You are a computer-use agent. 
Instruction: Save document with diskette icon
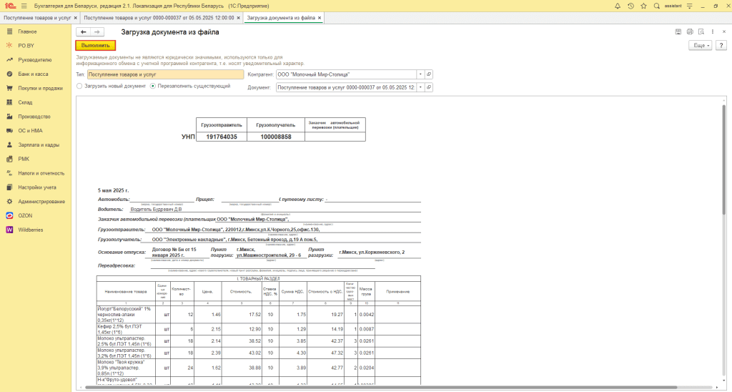[678, 31]
